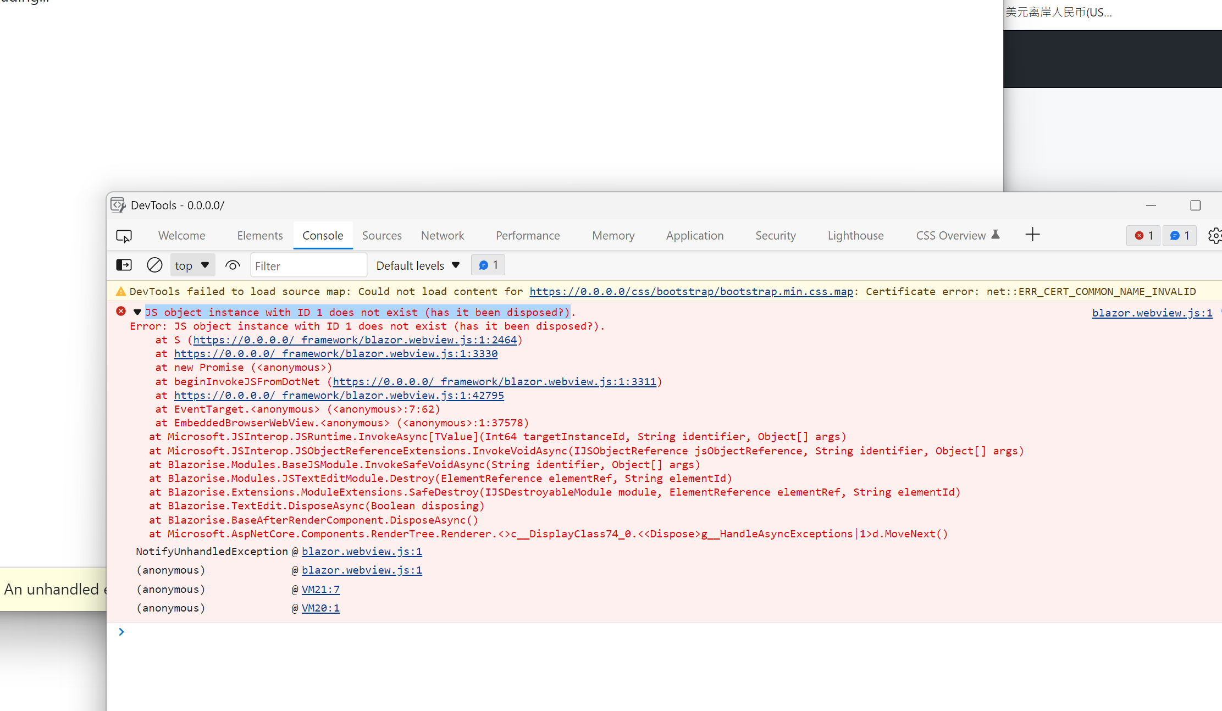
Task: Open DevTools settings gear
Action: pyautogui.click(x=1215, y=235)
